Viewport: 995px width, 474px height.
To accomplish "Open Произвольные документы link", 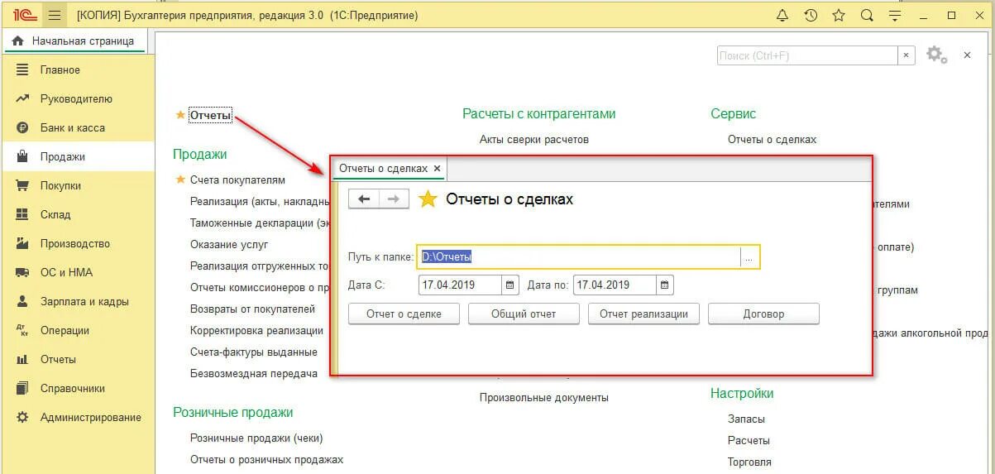I will [x=544, y=397].
